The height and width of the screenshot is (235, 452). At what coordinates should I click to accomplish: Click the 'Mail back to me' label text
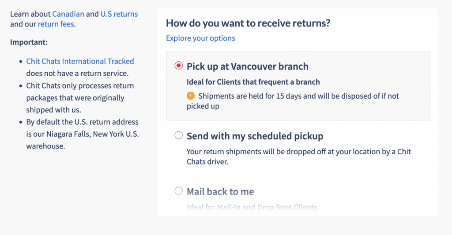coord(220,191)
